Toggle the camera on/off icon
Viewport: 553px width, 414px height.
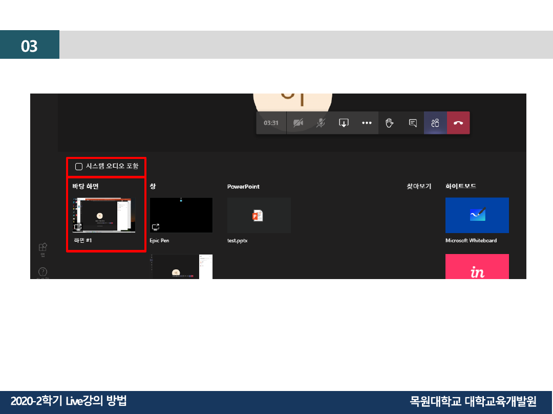click(x=297, y=123)
